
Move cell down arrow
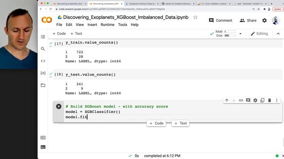click(x=234, y=100)
